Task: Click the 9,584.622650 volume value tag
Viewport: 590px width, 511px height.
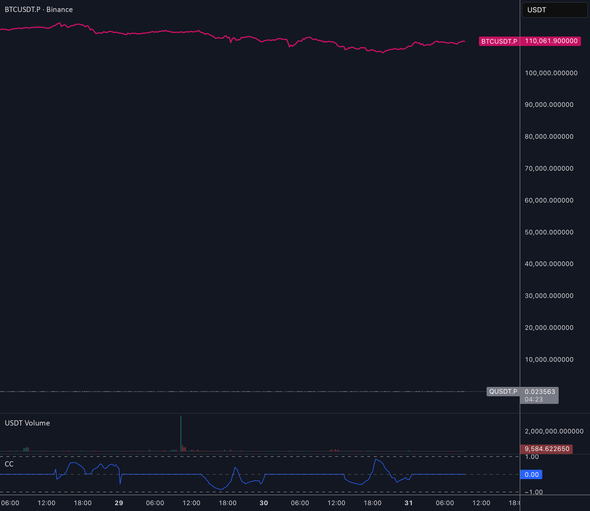Action: tap(547, 449)
